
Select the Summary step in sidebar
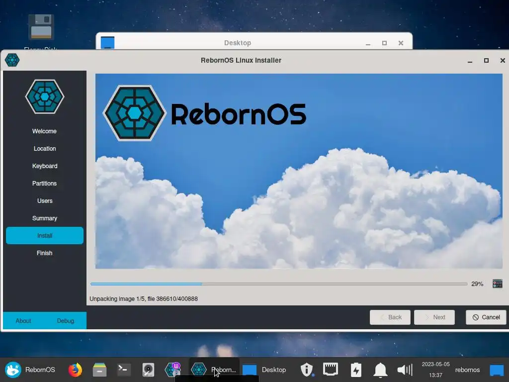[44, 218]
